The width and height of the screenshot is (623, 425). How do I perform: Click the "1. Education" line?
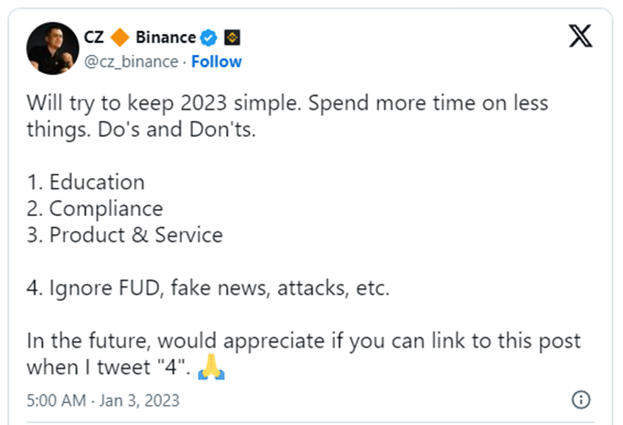86,182
